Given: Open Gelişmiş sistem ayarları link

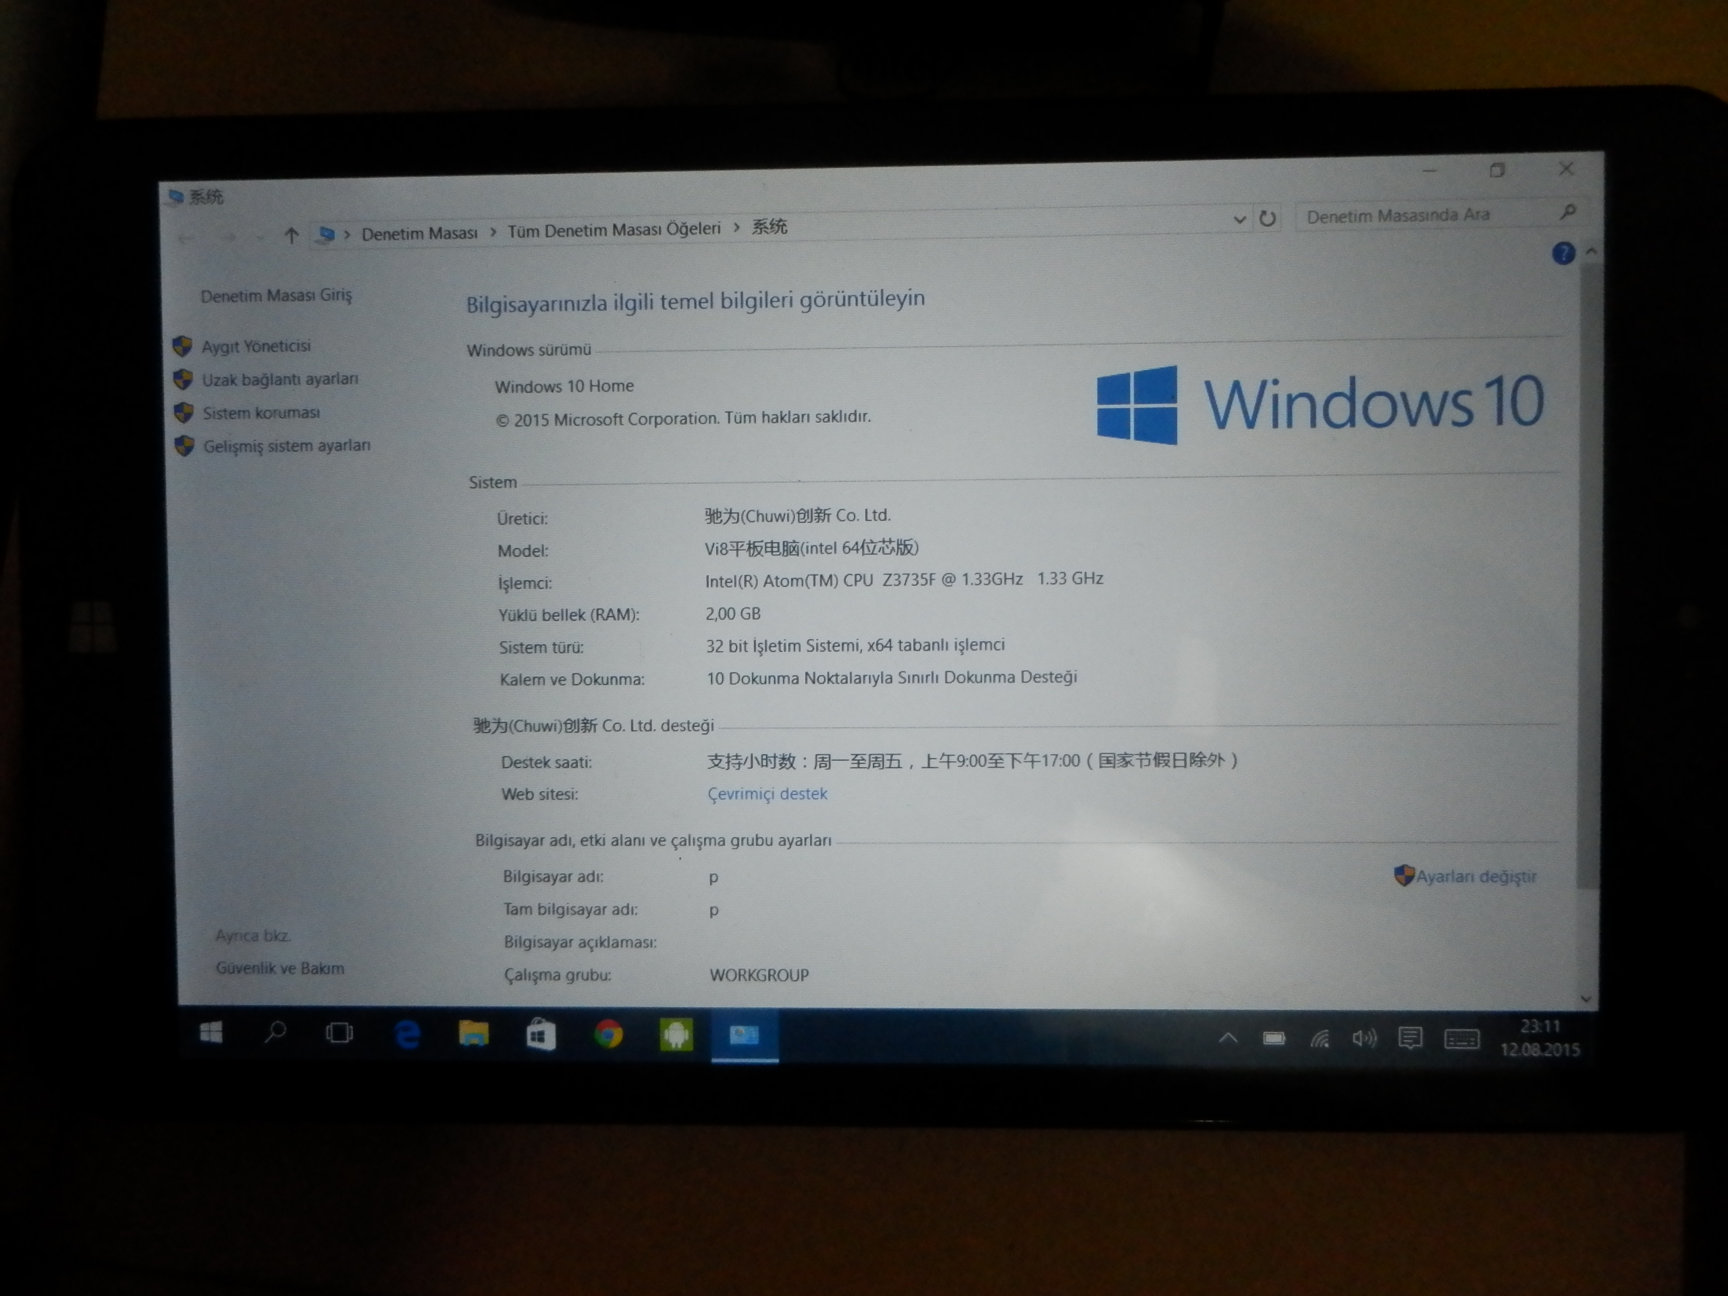Looking at the screenshot, I should [287, 446].
